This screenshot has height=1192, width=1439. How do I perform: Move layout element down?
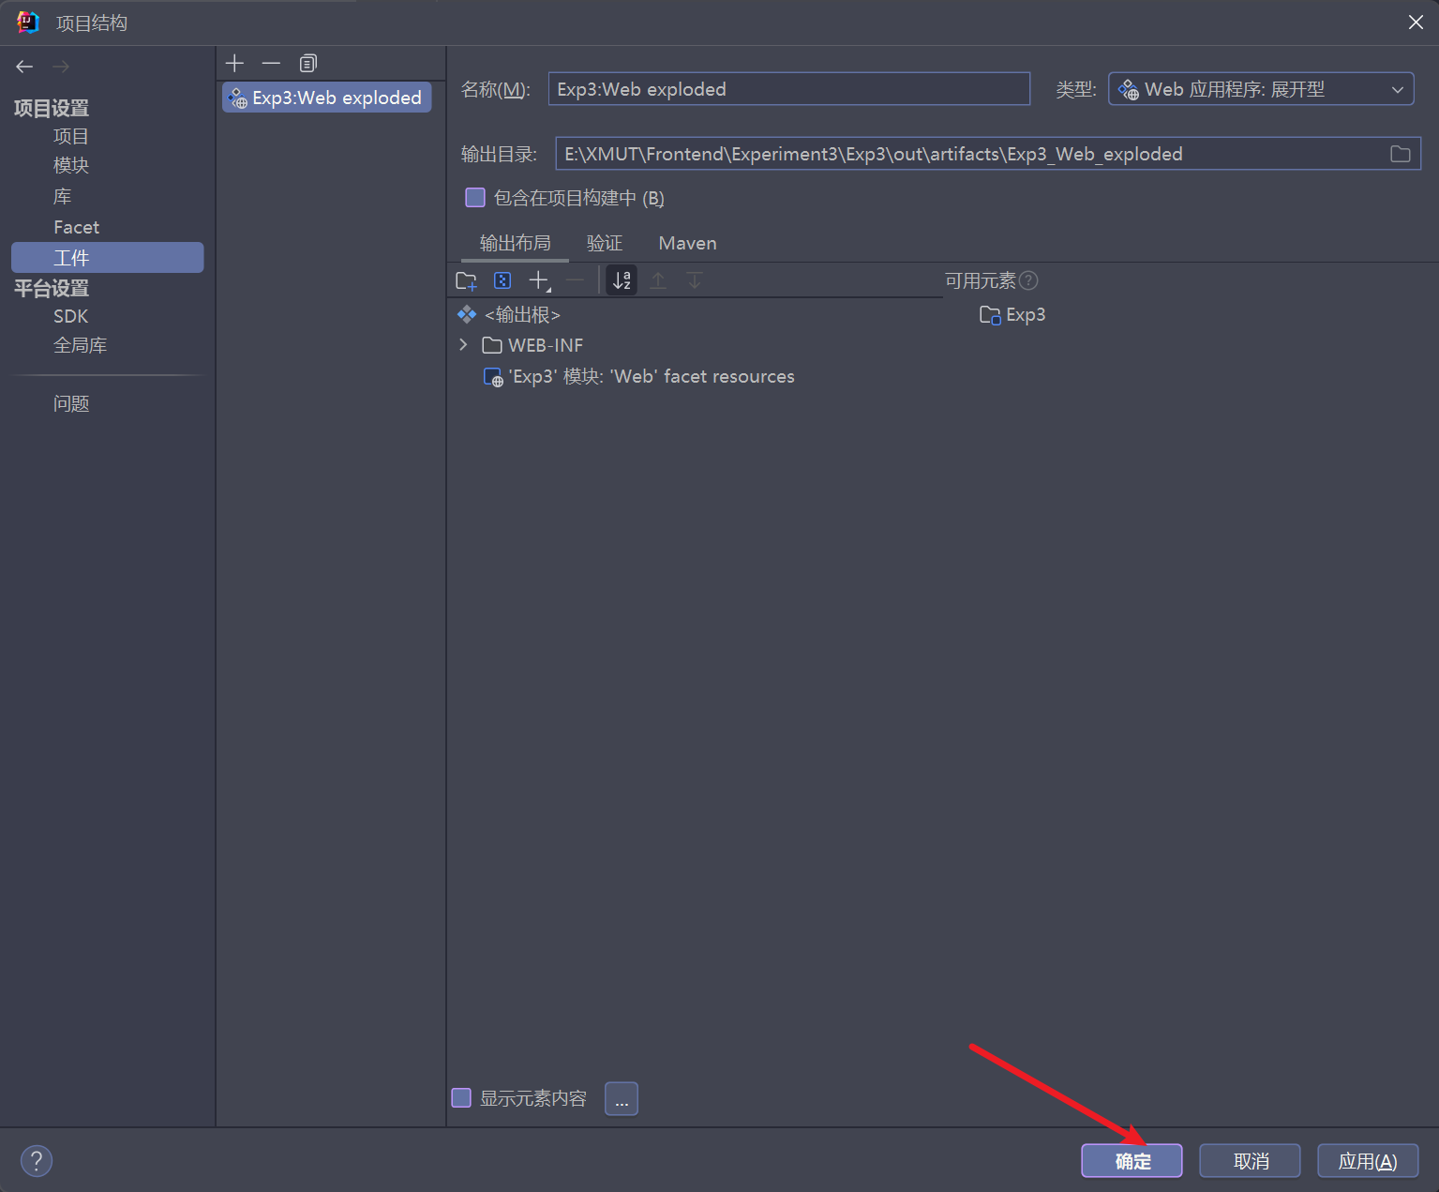[695, 280]
